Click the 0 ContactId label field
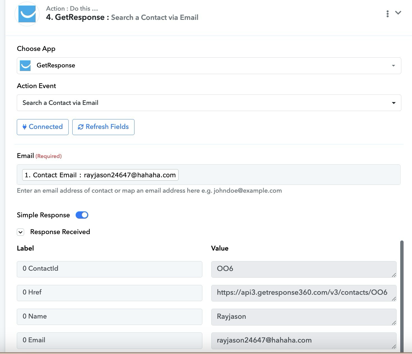Image resolution: width=412 pixels, height=354 pixels. pos(109,269)
